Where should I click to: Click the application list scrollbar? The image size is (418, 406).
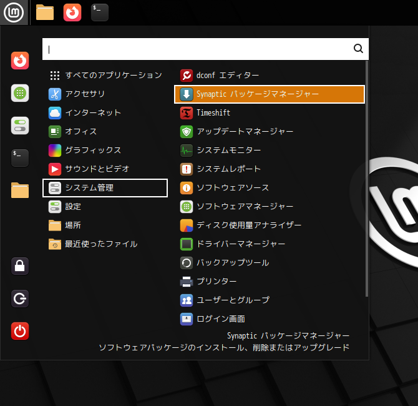click(x=367, y=179)
